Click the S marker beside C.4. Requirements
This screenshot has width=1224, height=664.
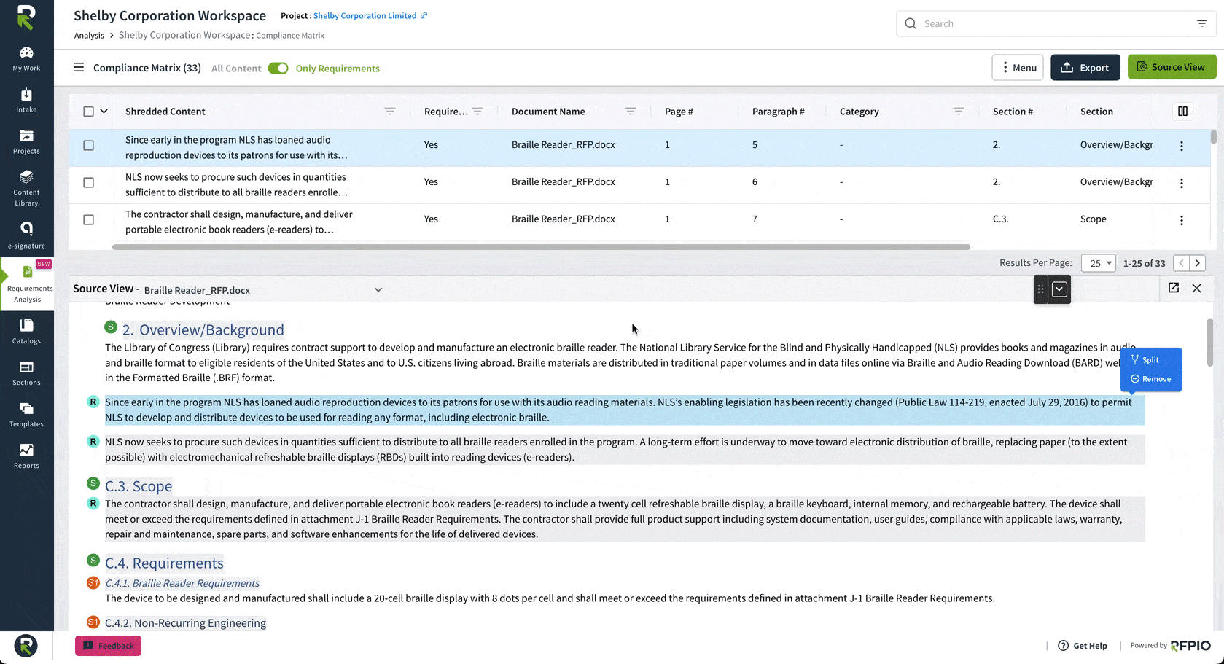93,560
